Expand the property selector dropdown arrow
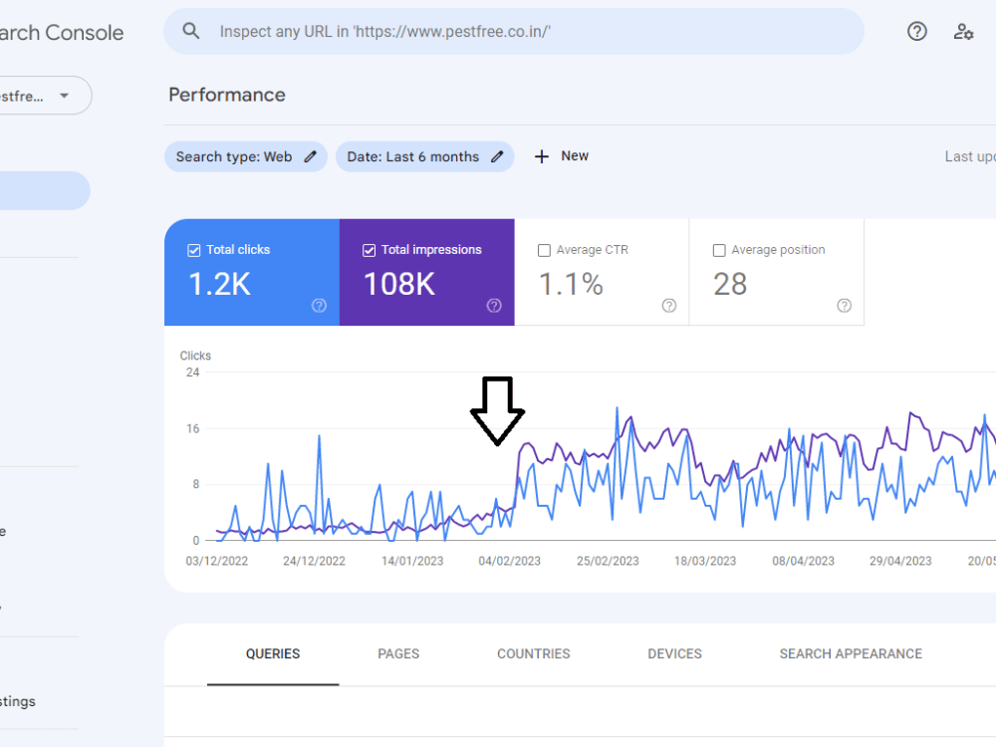This screenshot has width=996, height=747. tap(64, 96)
